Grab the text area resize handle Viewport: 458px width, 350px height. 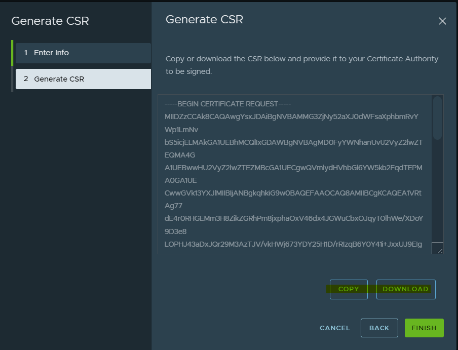[x=437, y=248]
